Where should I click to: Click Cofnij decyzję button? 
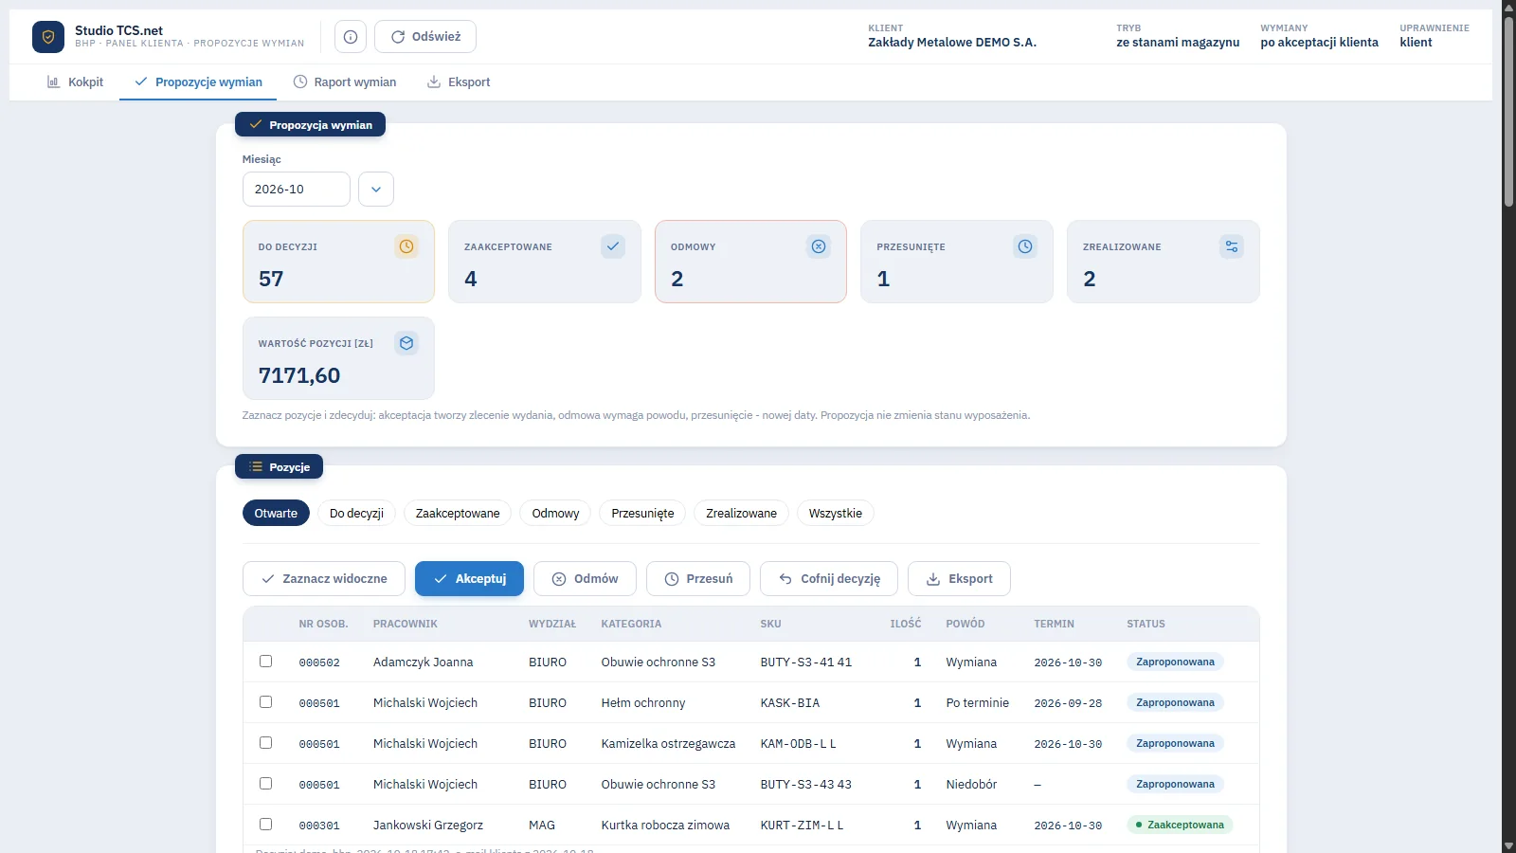point(829,579)
